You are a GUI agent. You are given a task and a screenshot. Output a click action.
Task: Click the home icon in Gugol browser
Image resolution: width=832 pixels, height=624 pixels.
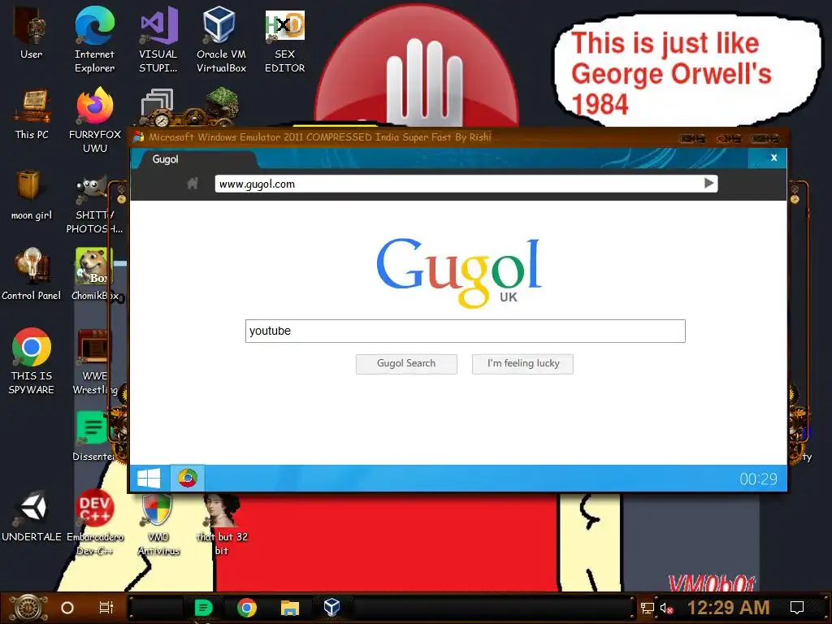pyautogui.click(x=193, y=184)
